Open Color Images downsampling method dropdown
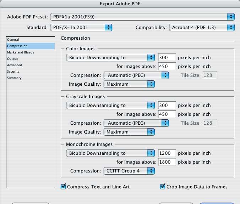Image resolution: width=240 pixels, height=204 pixels. (110, 58)
